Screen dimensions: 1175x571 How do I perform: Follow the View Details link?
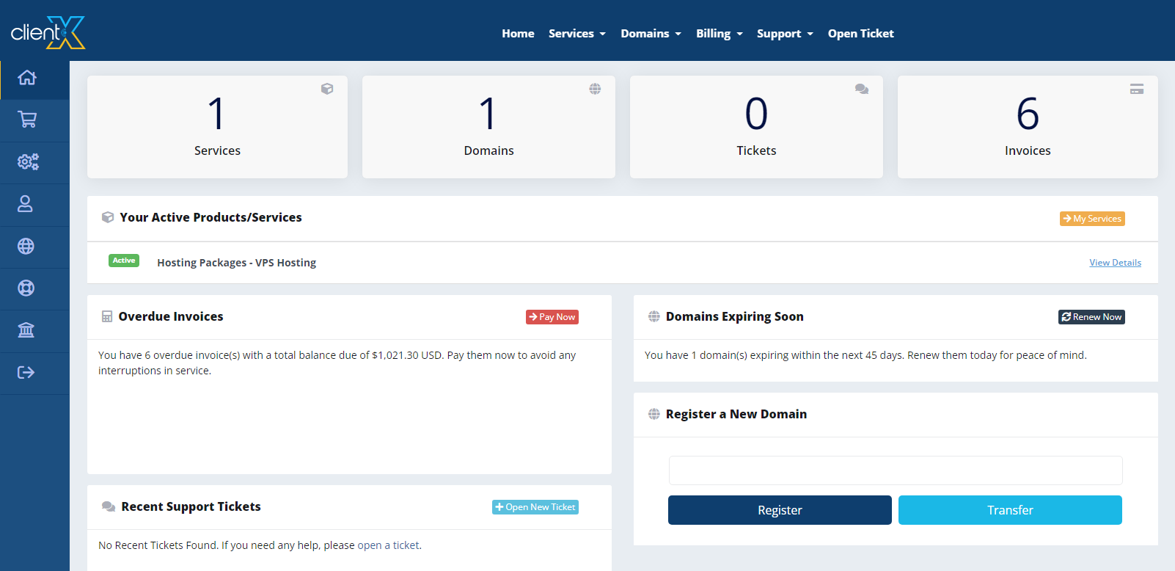coord(1115,263)
